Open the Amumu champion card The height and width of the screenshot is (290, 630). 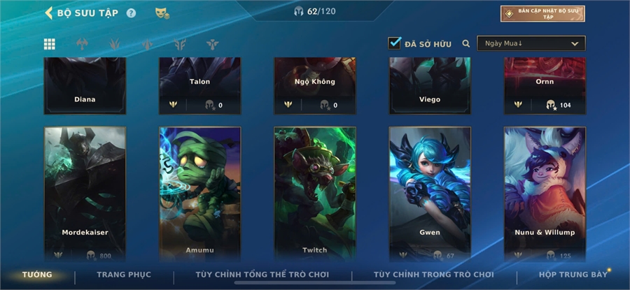point(199,194)
